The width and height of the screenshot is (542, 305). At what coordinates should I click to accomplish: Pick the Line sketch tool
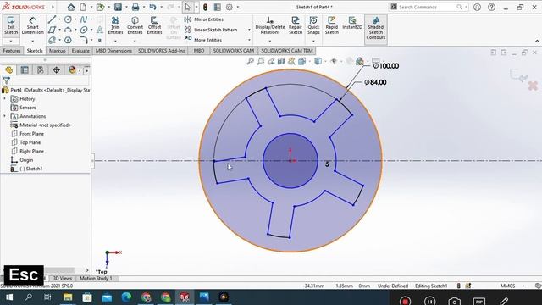52,19
